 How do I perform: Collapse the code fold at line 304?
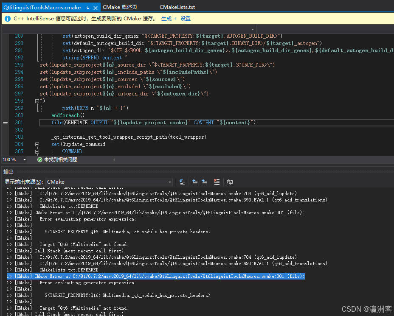pyautogui.click(x=37, y=144)
